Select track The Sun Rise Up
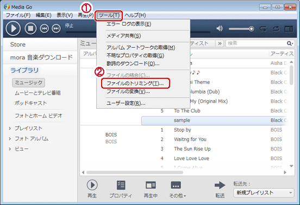 [192, 149]
